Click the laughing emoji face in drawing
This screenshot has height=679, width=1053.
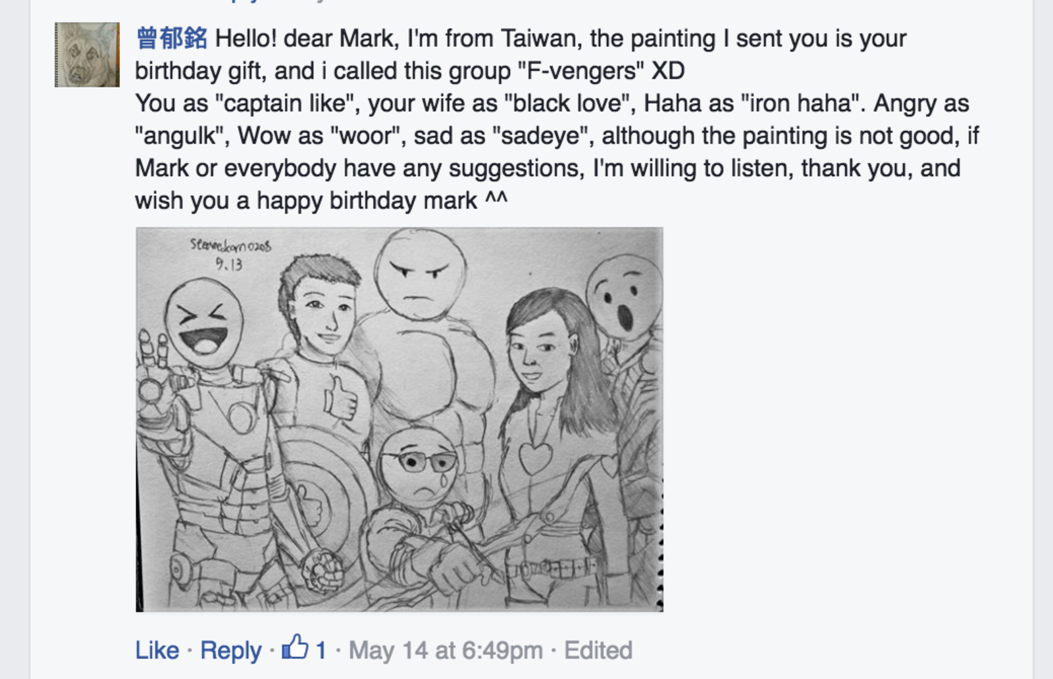pos(203,322)
